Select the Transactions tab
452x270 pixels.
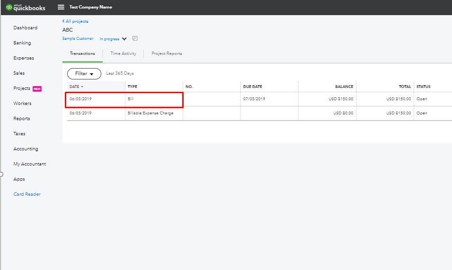coord(82,53)
